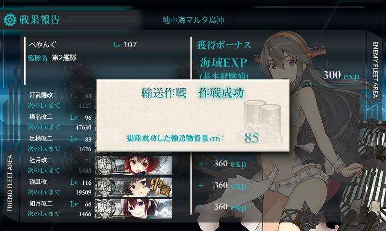Click the FRIEND FLEET AREA side tab

click(x=10, y=183)
